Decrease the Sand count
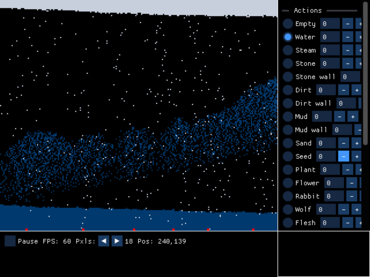370x277 pixels. pyautogui.click(x=343, y=143)
